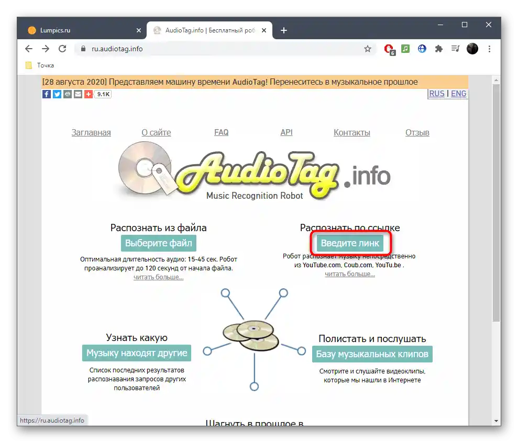This screenshot has width=518, height=443.
Task: Focus the ru.audiotag.info address bar
Action: click(225, 49)
